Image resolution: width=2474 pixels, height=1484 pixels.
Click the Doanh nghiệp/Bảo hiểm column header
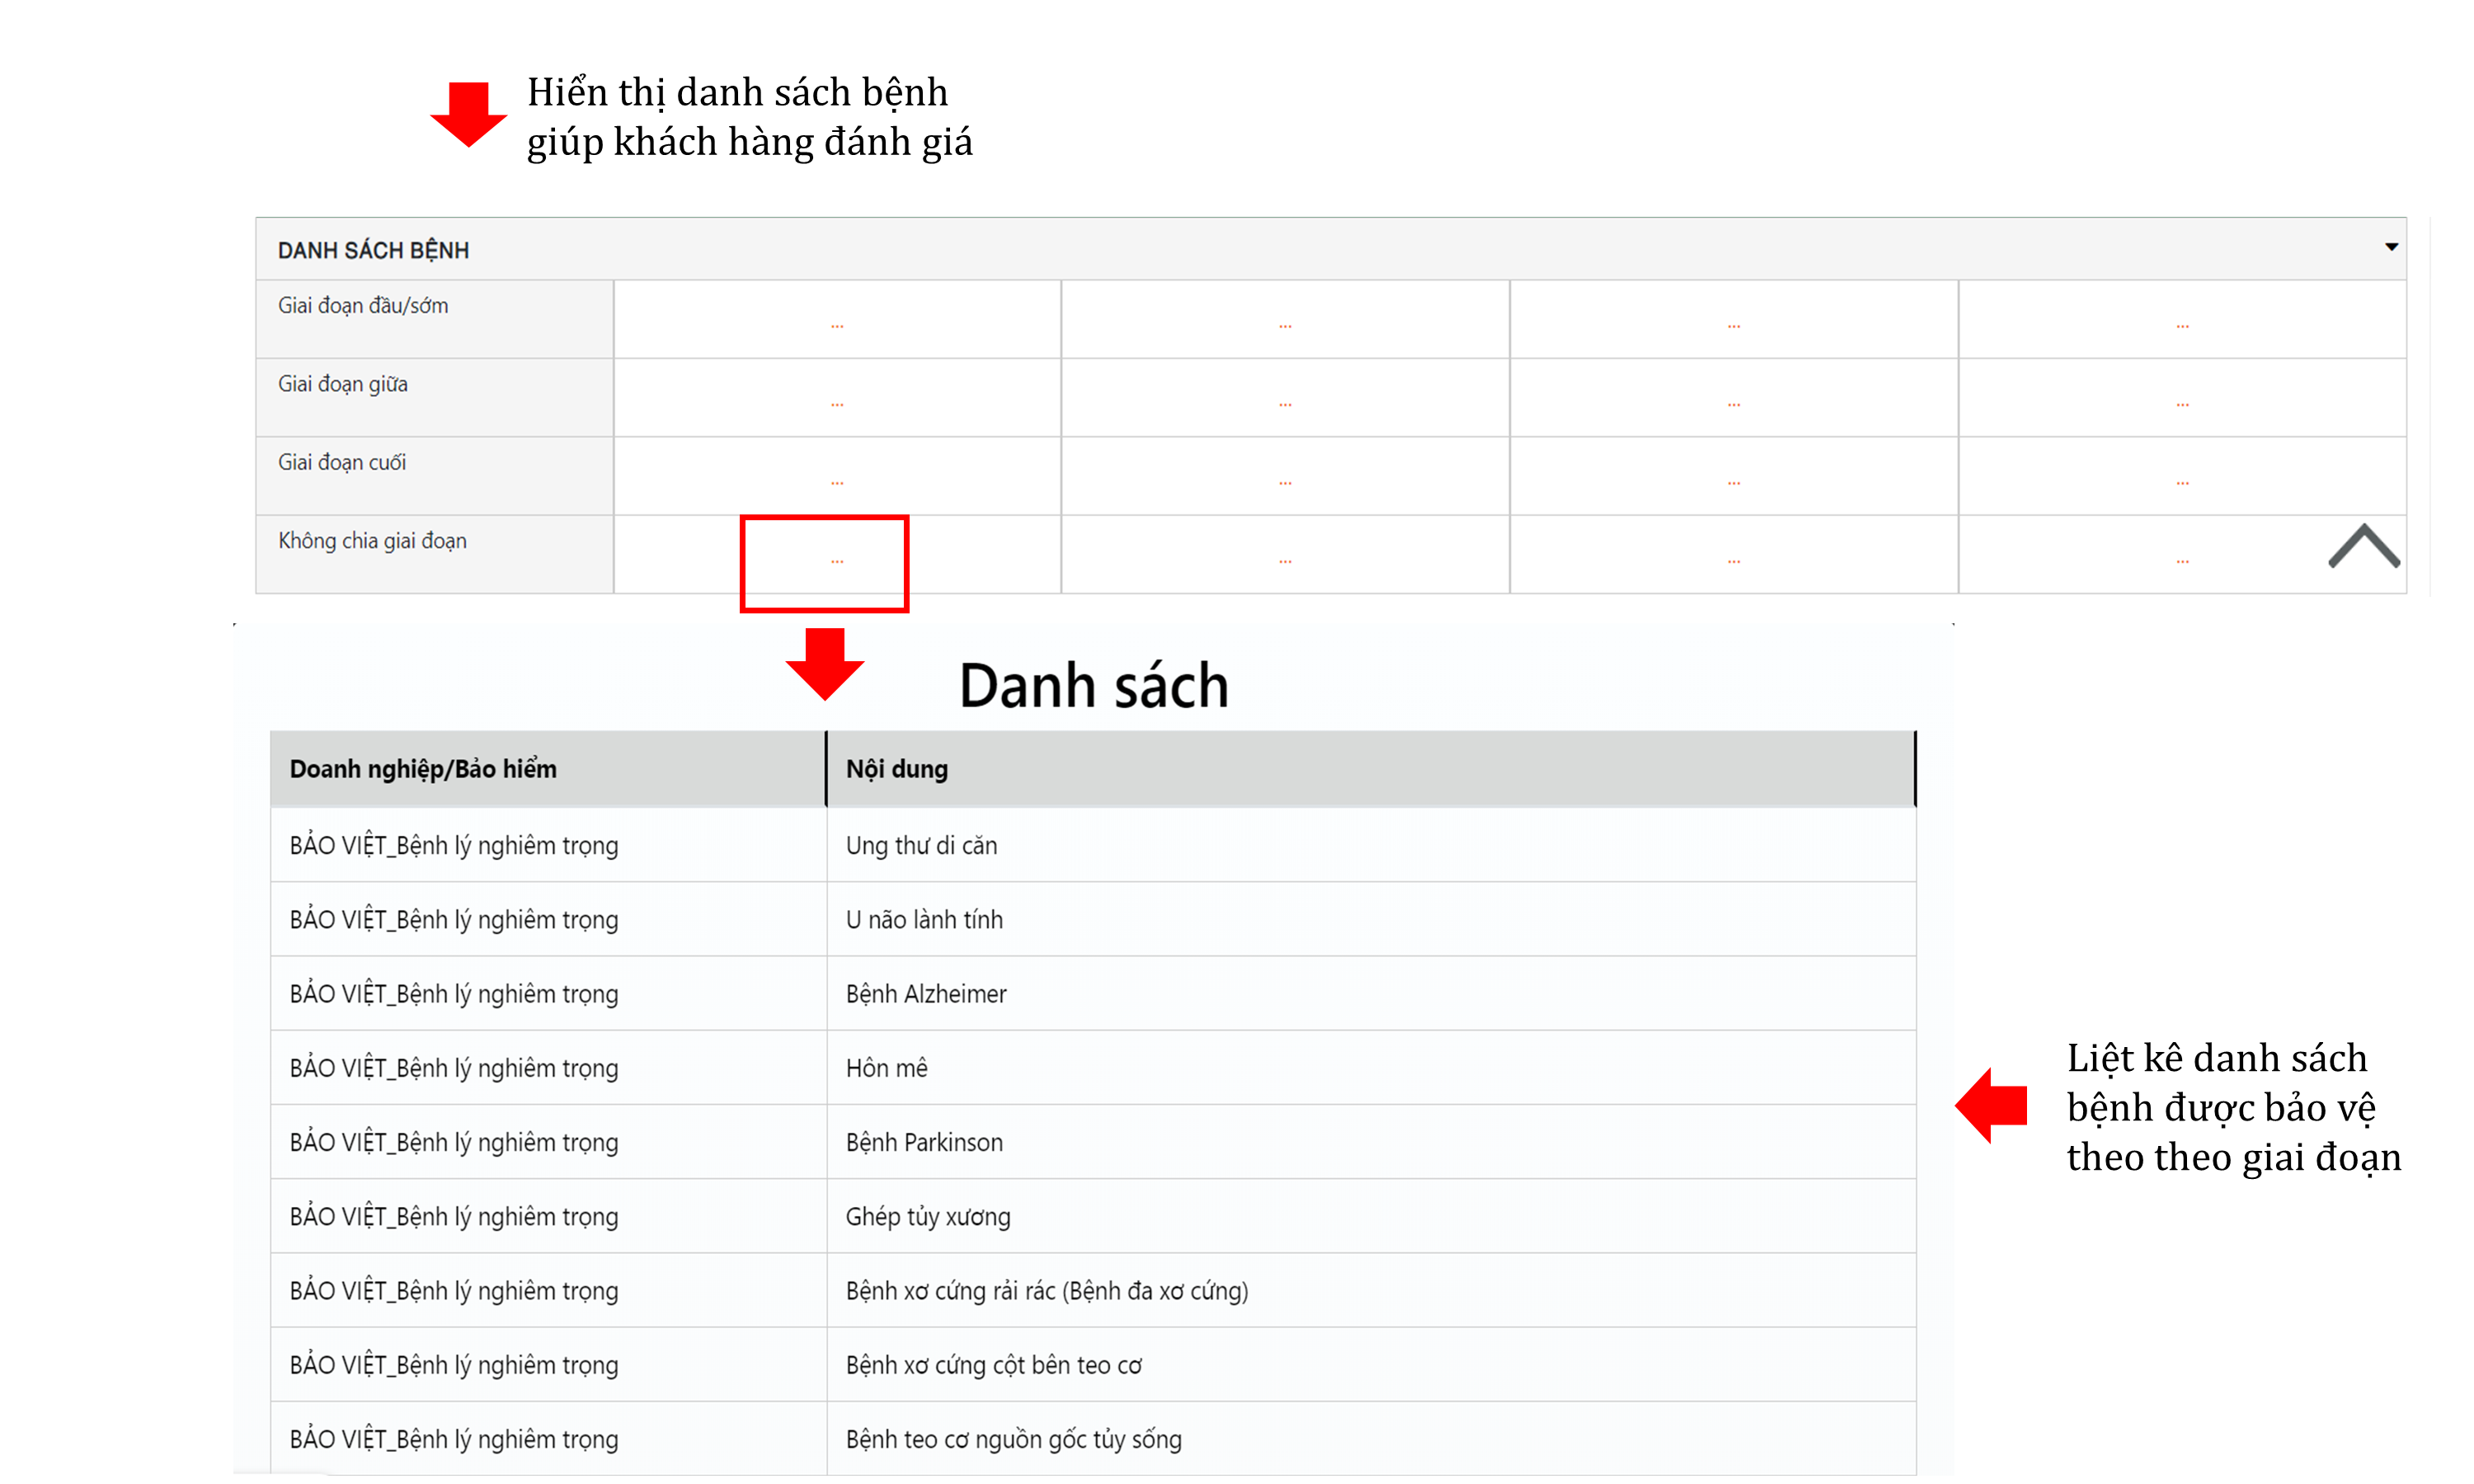(423, 769)
